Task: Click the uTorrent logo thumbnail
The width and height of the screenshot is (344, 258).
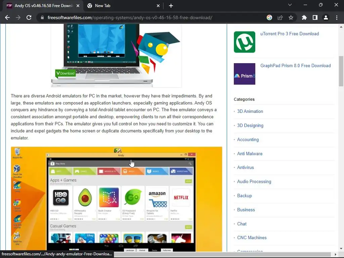Action: click(245, 42)
